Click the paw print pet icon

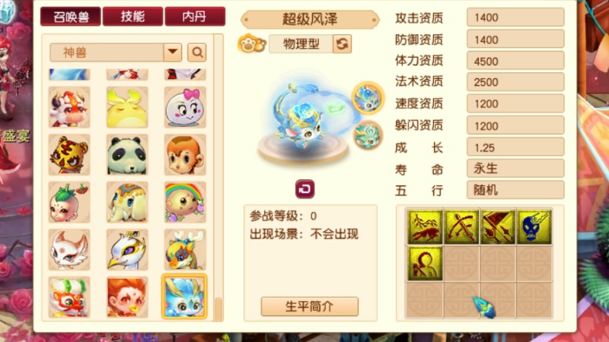coord(251,44)
